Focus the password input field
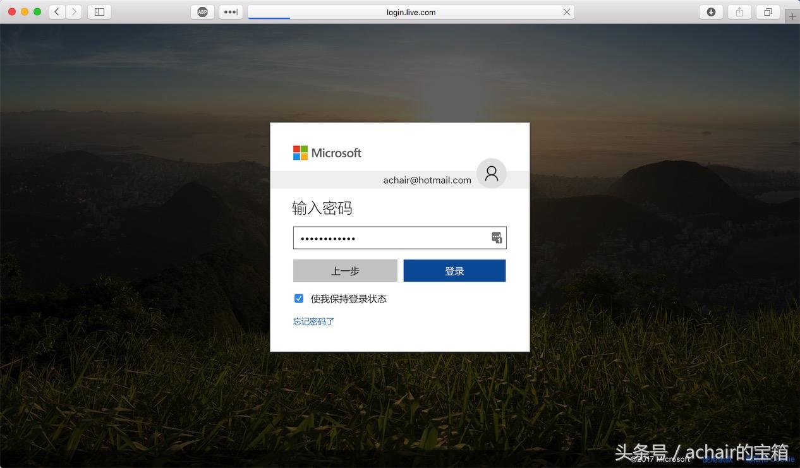 pyautogui.click(x=399, y=238)
